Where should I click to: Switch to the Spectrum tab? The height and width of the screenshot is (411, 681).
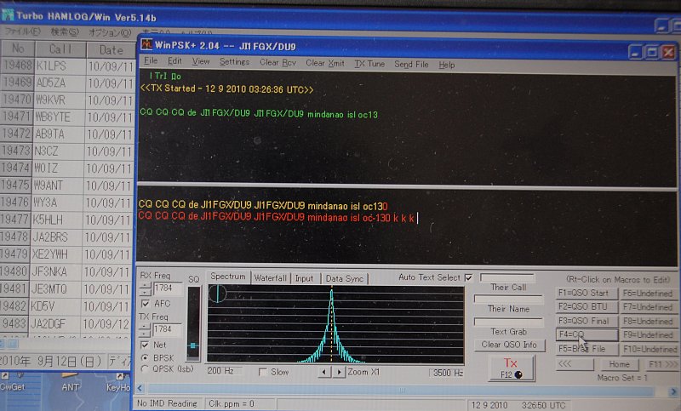point(227,277)
